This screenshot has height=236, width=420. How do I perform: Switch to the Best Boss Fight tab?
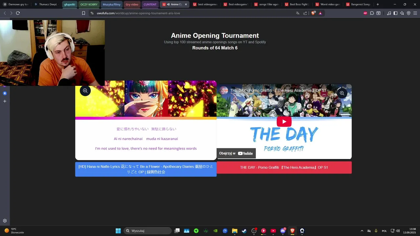point(297,4)
